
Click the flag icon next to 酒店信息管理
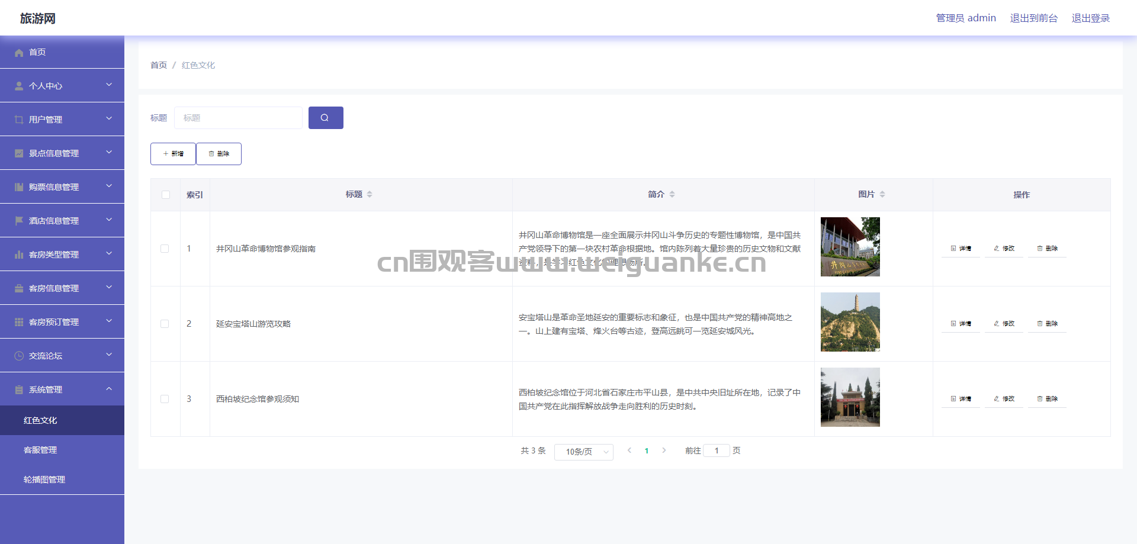pos(19,221)
